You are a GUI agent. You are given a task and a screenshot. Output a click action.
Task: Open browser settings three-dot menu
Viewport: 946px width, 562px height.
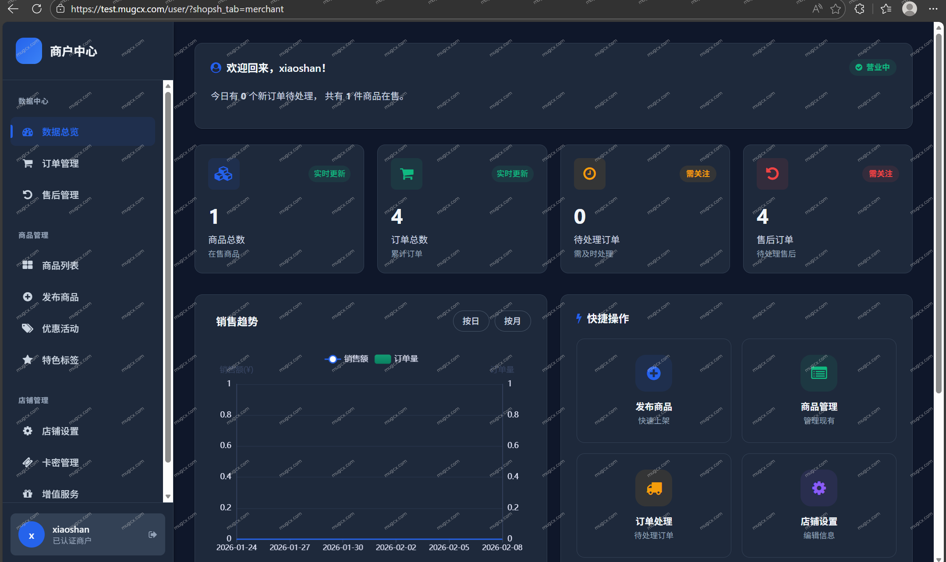click(933, 9)
